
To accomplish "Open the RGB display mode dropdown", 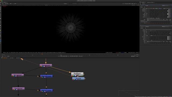I will pos(11,4).
